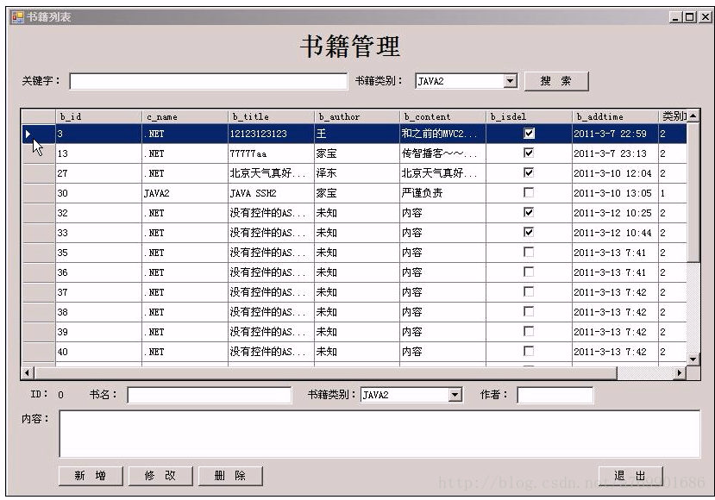Image resolution: width=715 pixels, height=500 pixels.
Task: Toggle b_isdel checkbox for row id 40
Action: tap(529, 352)
